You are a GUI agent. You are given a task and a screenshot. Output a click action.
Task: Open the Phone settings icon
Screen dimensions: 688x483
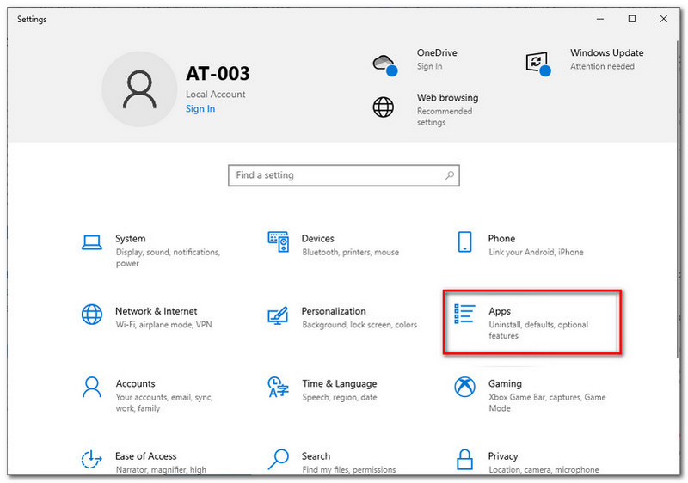pyautogui.click(x=464, y=241)
